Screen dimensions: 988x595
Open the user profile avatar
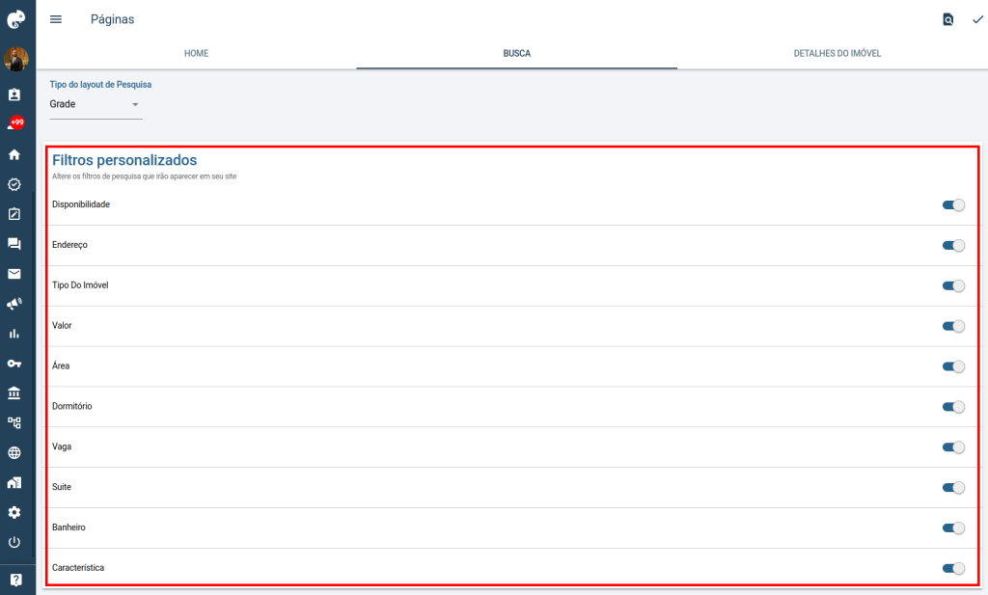click(15, 59)
